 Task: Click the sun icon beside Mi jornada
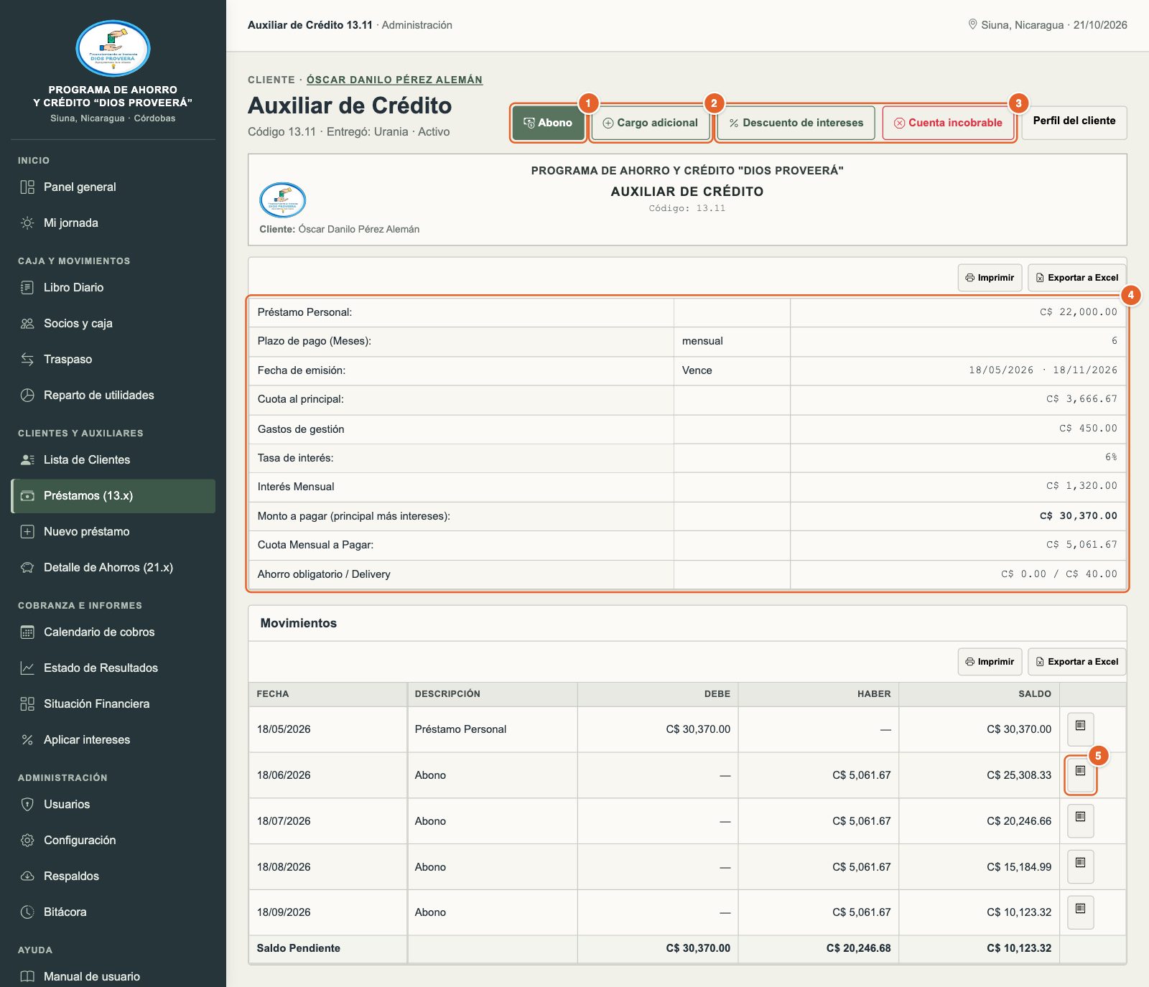click(27, 223)
